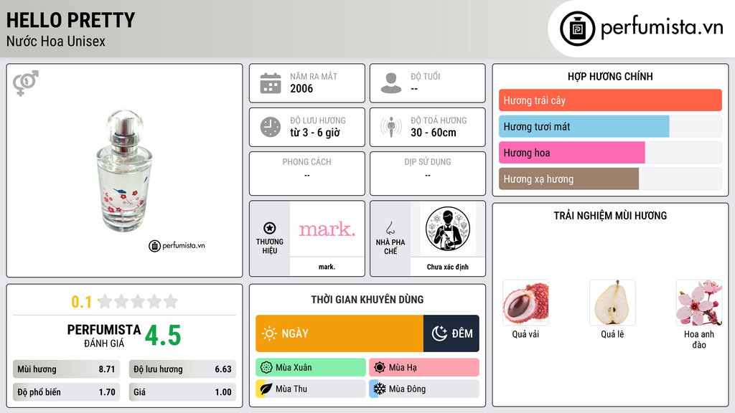Click the 2006 release year value

point(301,88)
